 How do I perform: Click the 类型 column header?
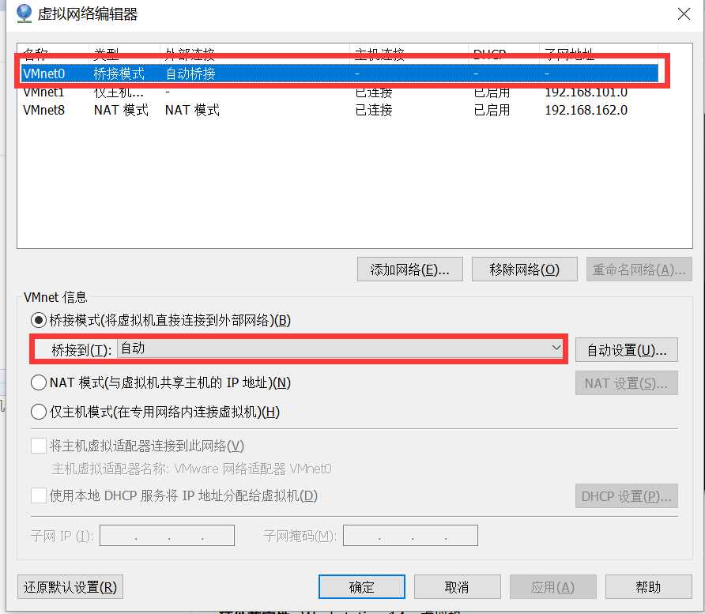(124, 53)
